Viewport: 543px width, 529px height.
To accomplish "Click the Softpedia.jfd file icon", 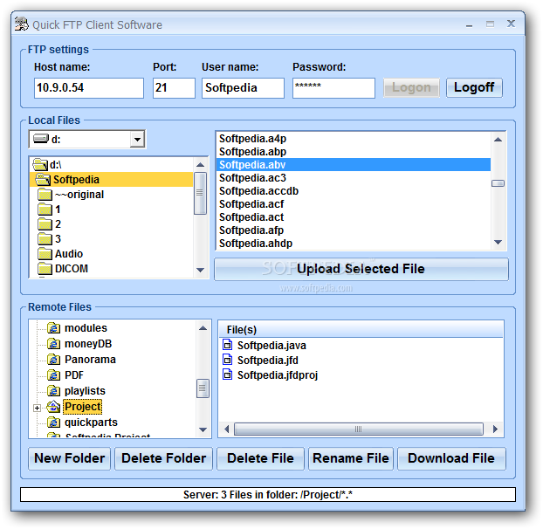I will (x=228, y=360).
